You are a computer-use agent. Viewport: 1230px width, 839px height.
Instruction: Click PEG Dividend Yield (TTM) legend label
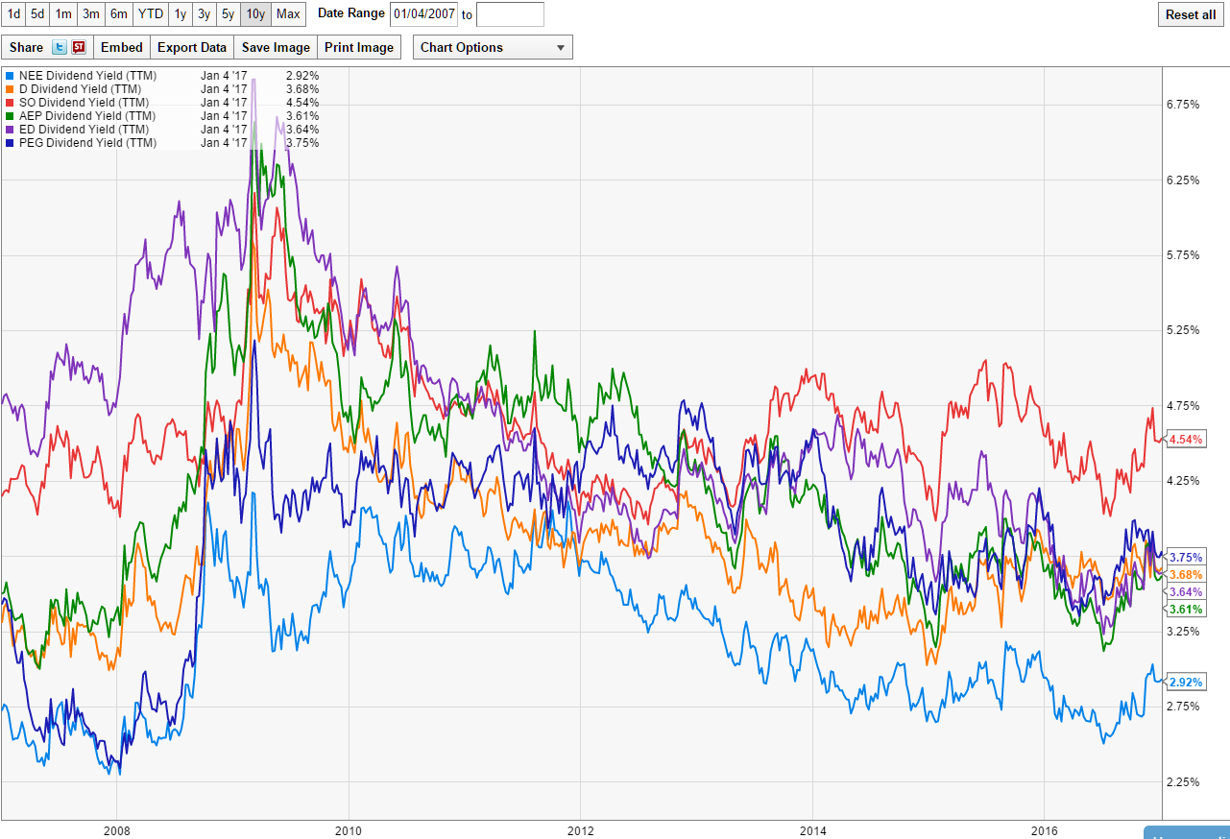tap(87, 143)
